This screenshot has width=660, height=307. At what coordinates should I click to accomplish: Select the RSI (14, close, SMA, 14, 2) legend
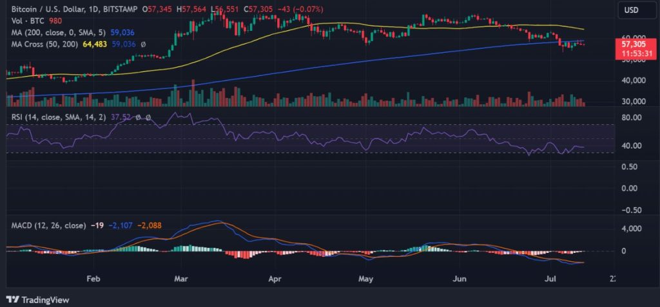[59, 117]
